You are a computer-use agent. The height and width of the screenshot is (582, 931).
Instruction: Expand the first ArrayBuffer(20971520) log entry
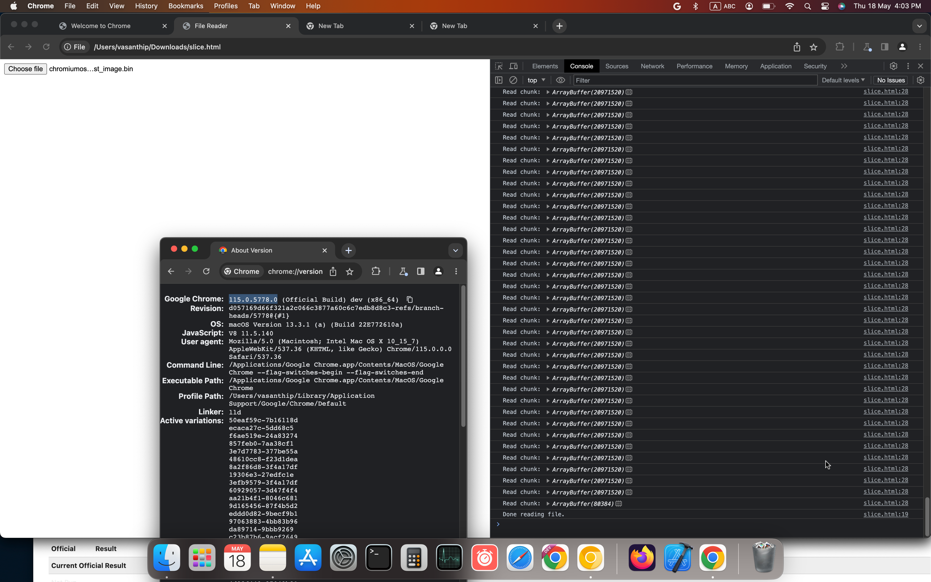[x=548, y=92]
